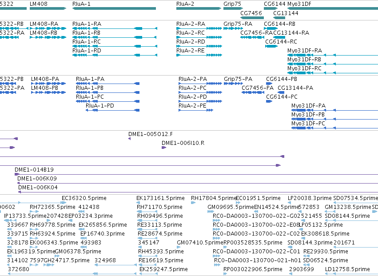Click the CG6144-RB transcript label
Image resolution: width=378 pixels, height=276 pixels.
[x=280, y=24]
